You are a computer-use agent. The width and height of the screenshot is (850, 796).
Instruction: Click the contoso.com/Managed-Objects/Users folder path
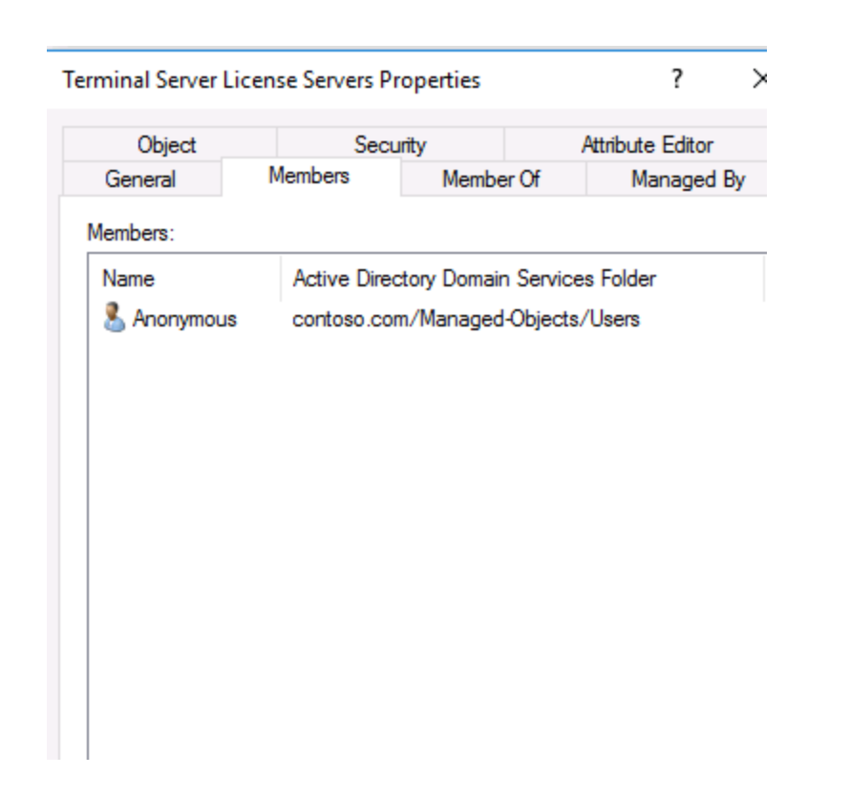coord(466,320)
